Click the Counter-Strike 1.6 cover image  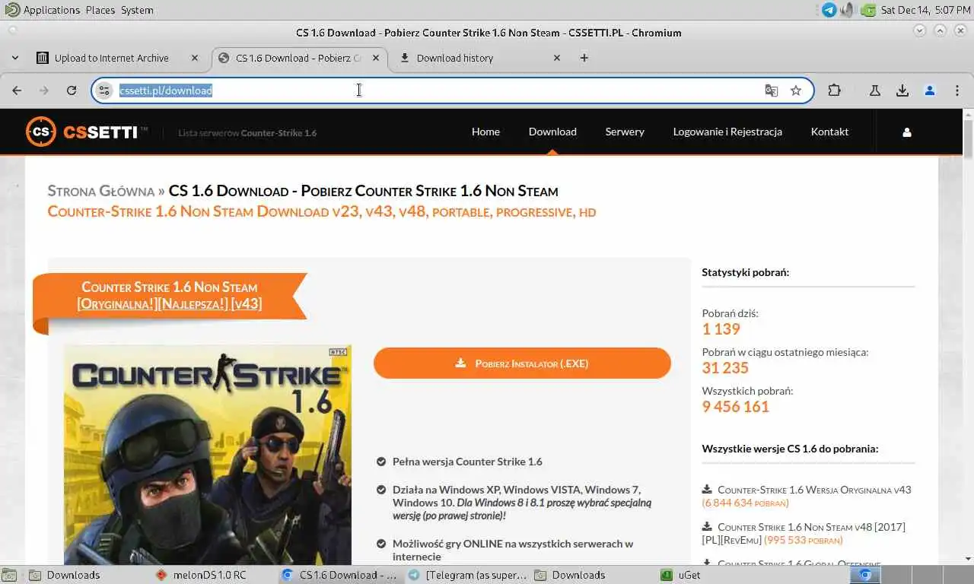pyautogui.click(x=208, y=454)
